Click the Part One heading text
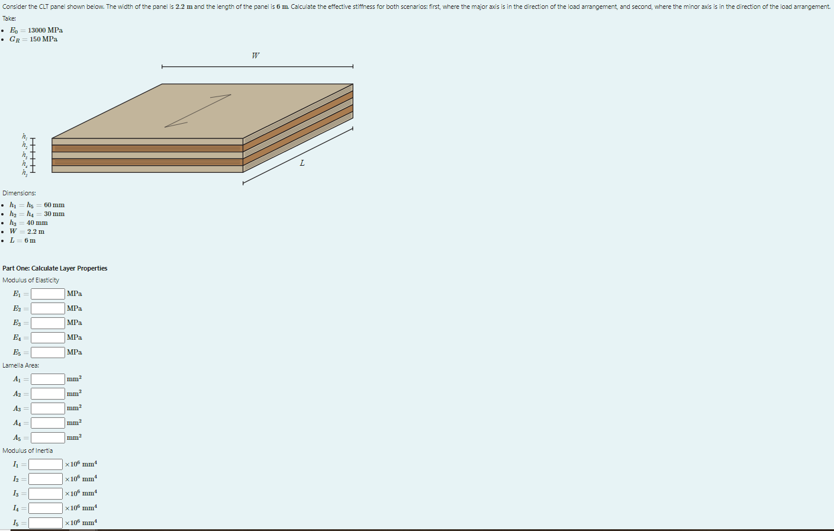 (x=54, y=268)
